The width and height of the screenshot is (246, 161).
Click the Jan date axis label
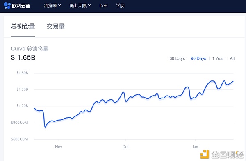coord(195,147)
